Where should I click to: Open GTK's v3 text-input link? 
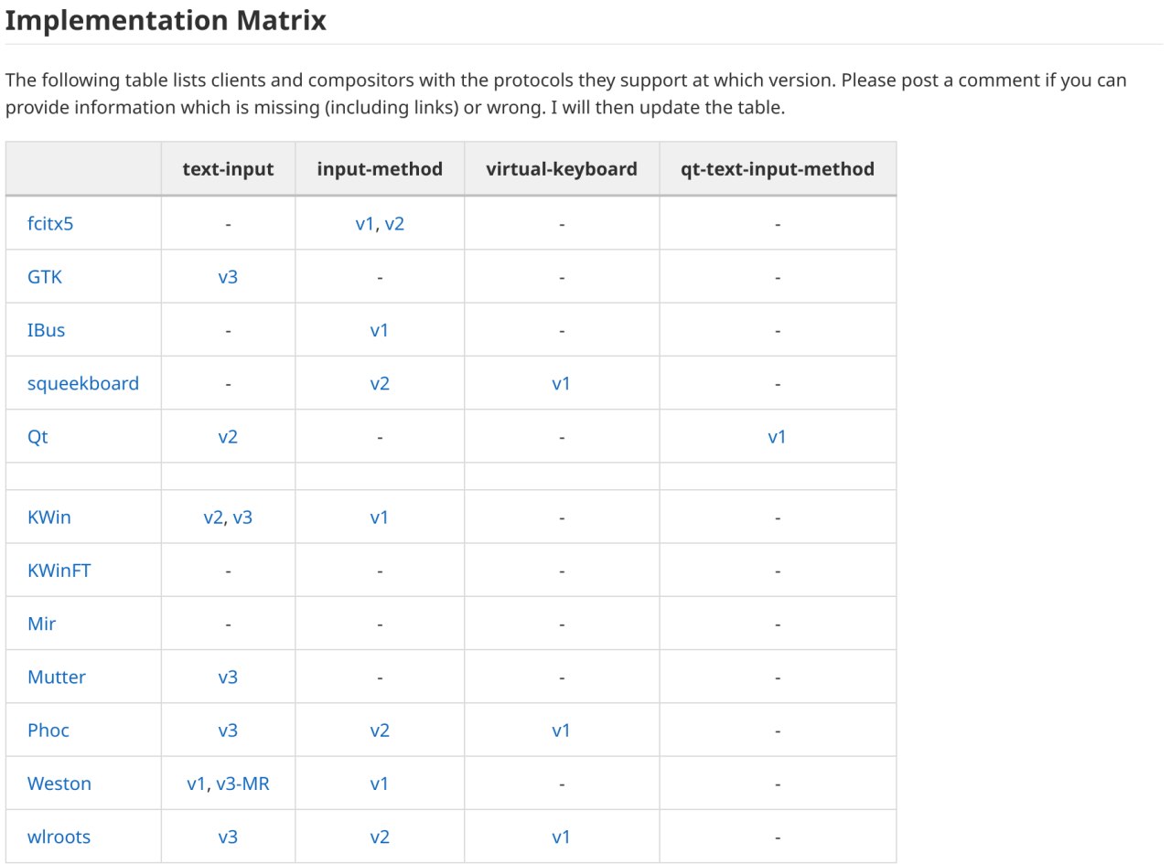(x=228, y=276)
